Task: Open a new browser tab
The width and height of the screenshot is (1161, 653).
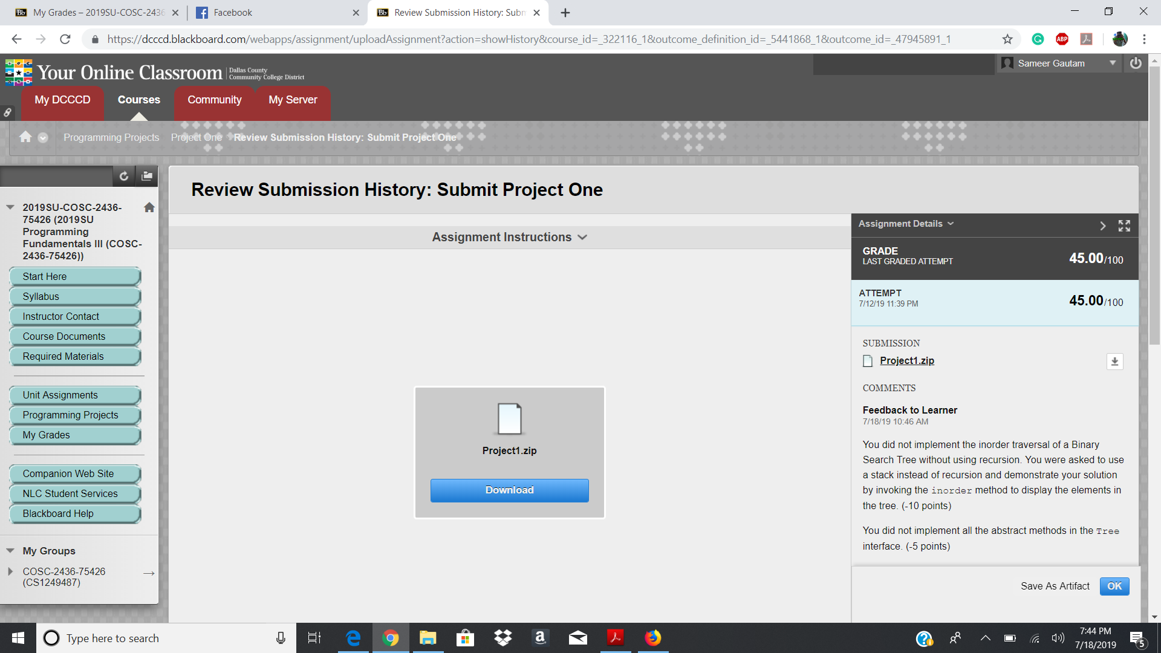Action: [x=565, y=13]
